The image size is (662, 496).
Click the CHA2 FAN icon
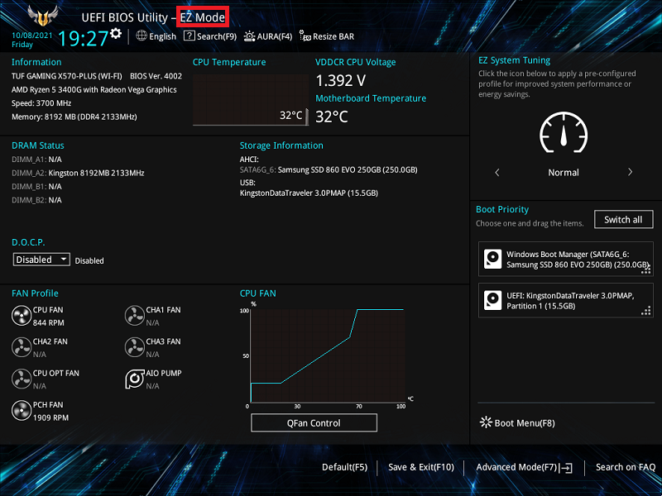click(22, 347)
